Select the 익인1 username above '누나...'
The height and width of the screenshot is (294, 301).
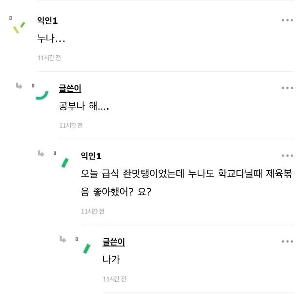48,20
